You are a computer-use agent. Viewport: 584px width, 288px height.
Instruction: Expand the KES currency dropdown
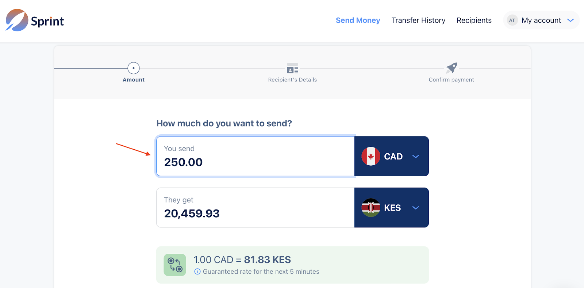coord(415,208)
